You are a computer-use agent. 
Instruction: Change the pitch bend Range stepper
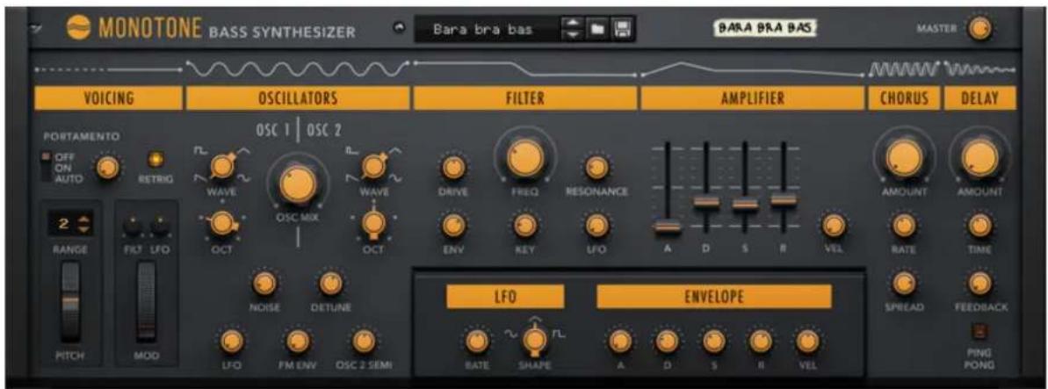click(x=83, y=225)
